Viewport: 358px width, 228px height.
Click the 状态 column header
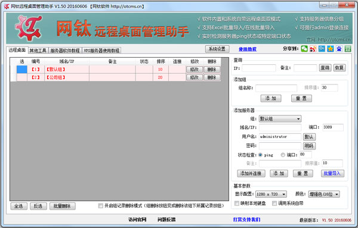click(x=144, y=61)
